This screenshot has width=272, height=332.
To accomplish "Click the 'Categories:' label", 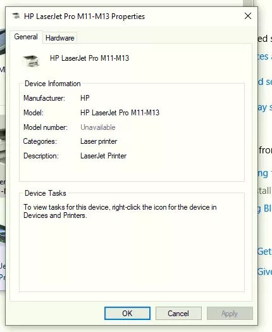I will tap(40, 141).
